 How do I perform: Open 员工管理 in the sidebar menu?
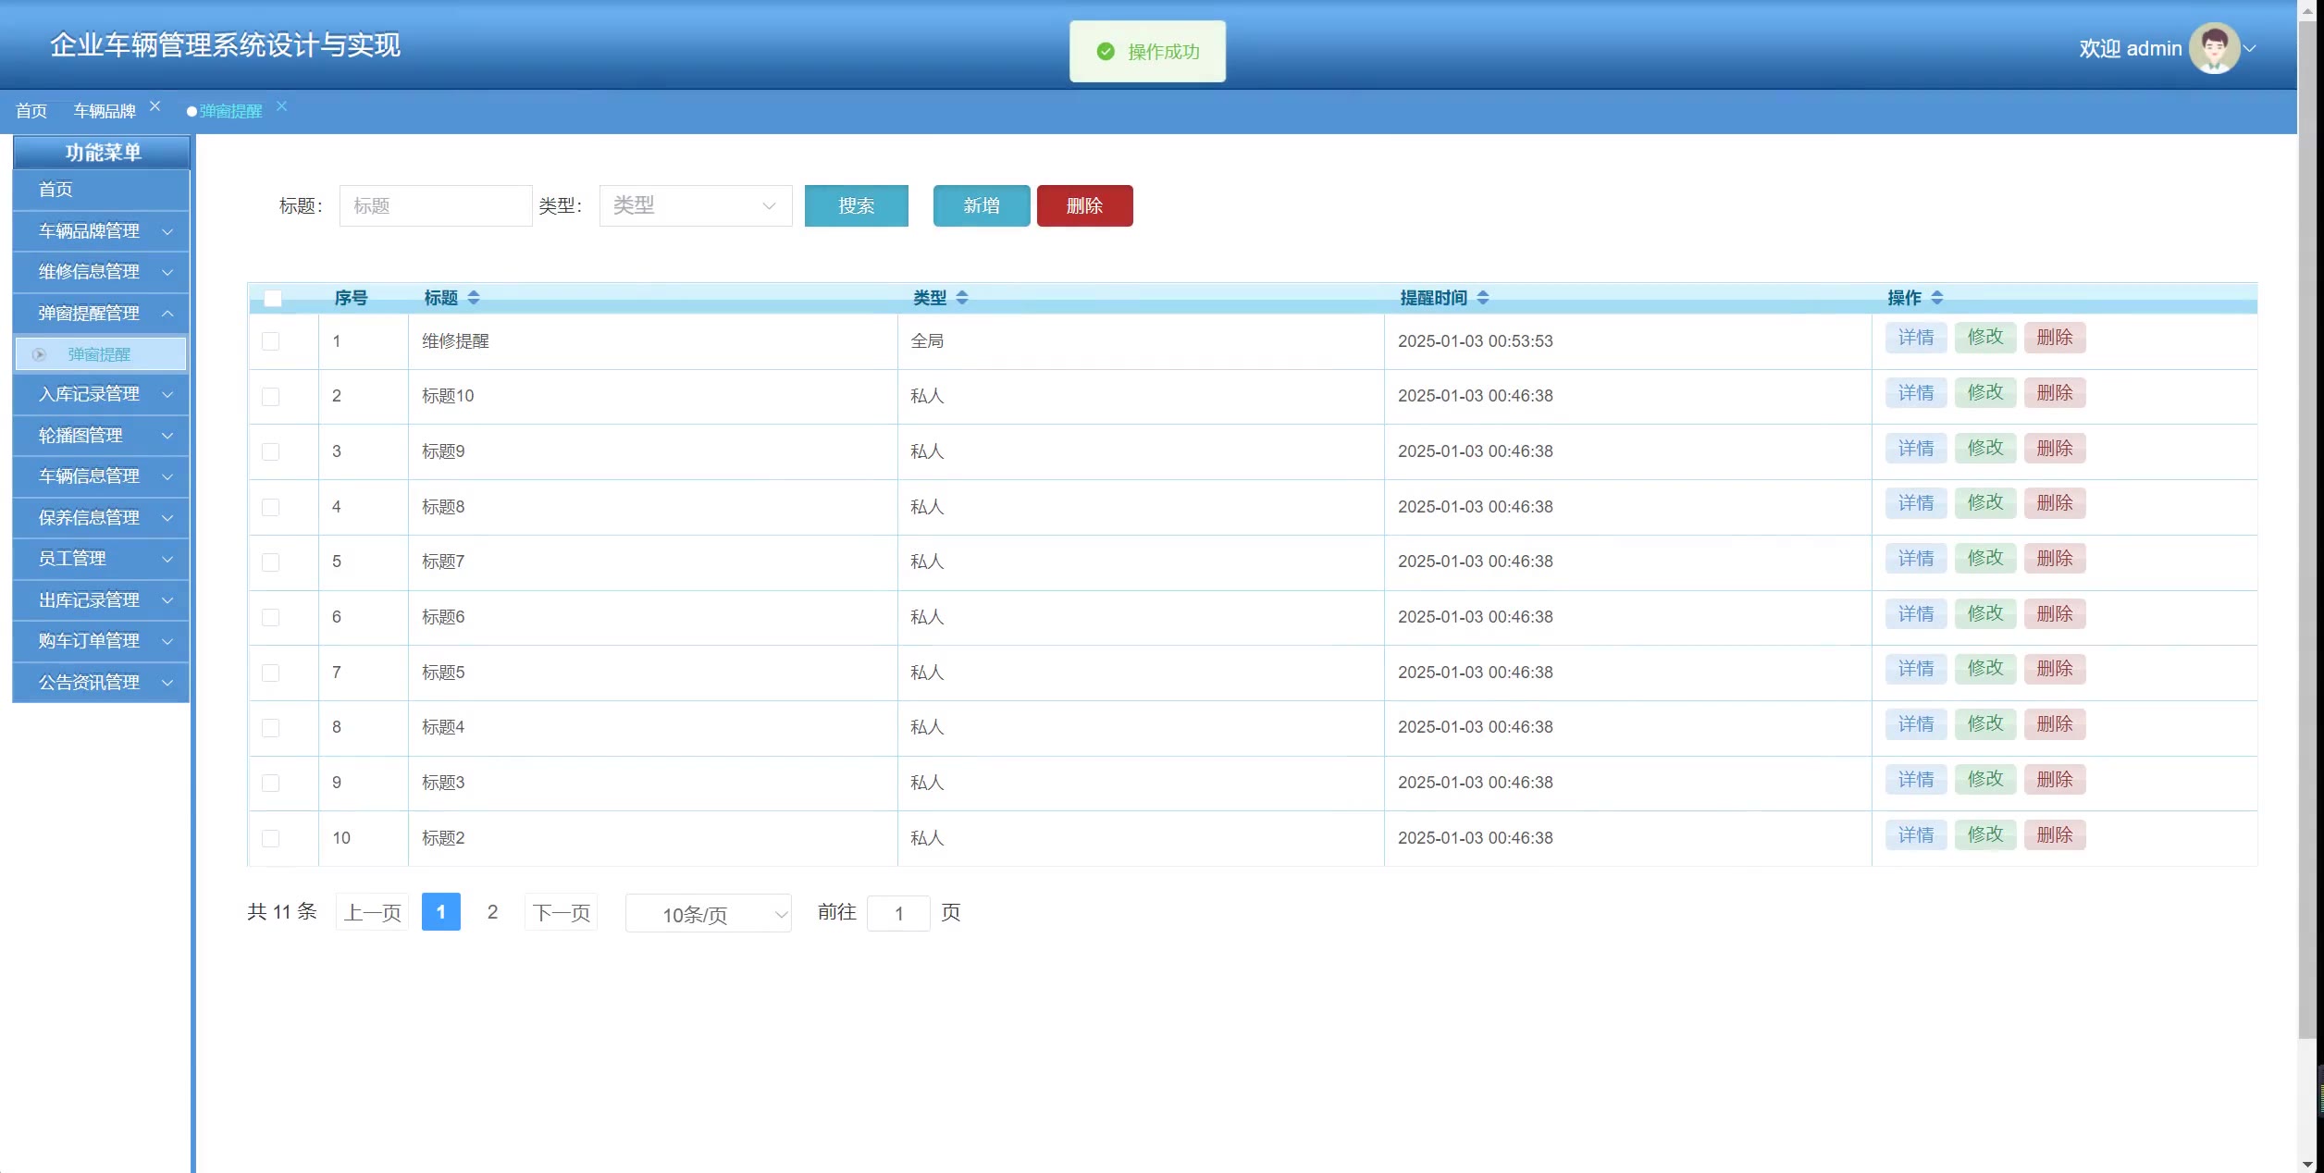101,559
